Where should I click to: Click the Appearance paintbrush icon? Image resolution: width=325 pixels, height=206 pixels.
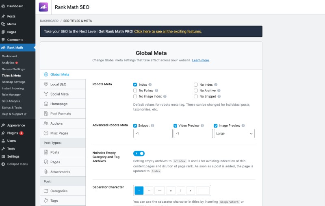coord(3,125)
